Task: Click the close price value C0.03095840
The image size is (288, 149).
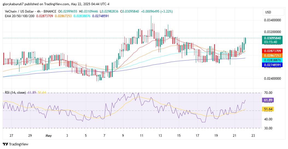Action: [130, 11]
